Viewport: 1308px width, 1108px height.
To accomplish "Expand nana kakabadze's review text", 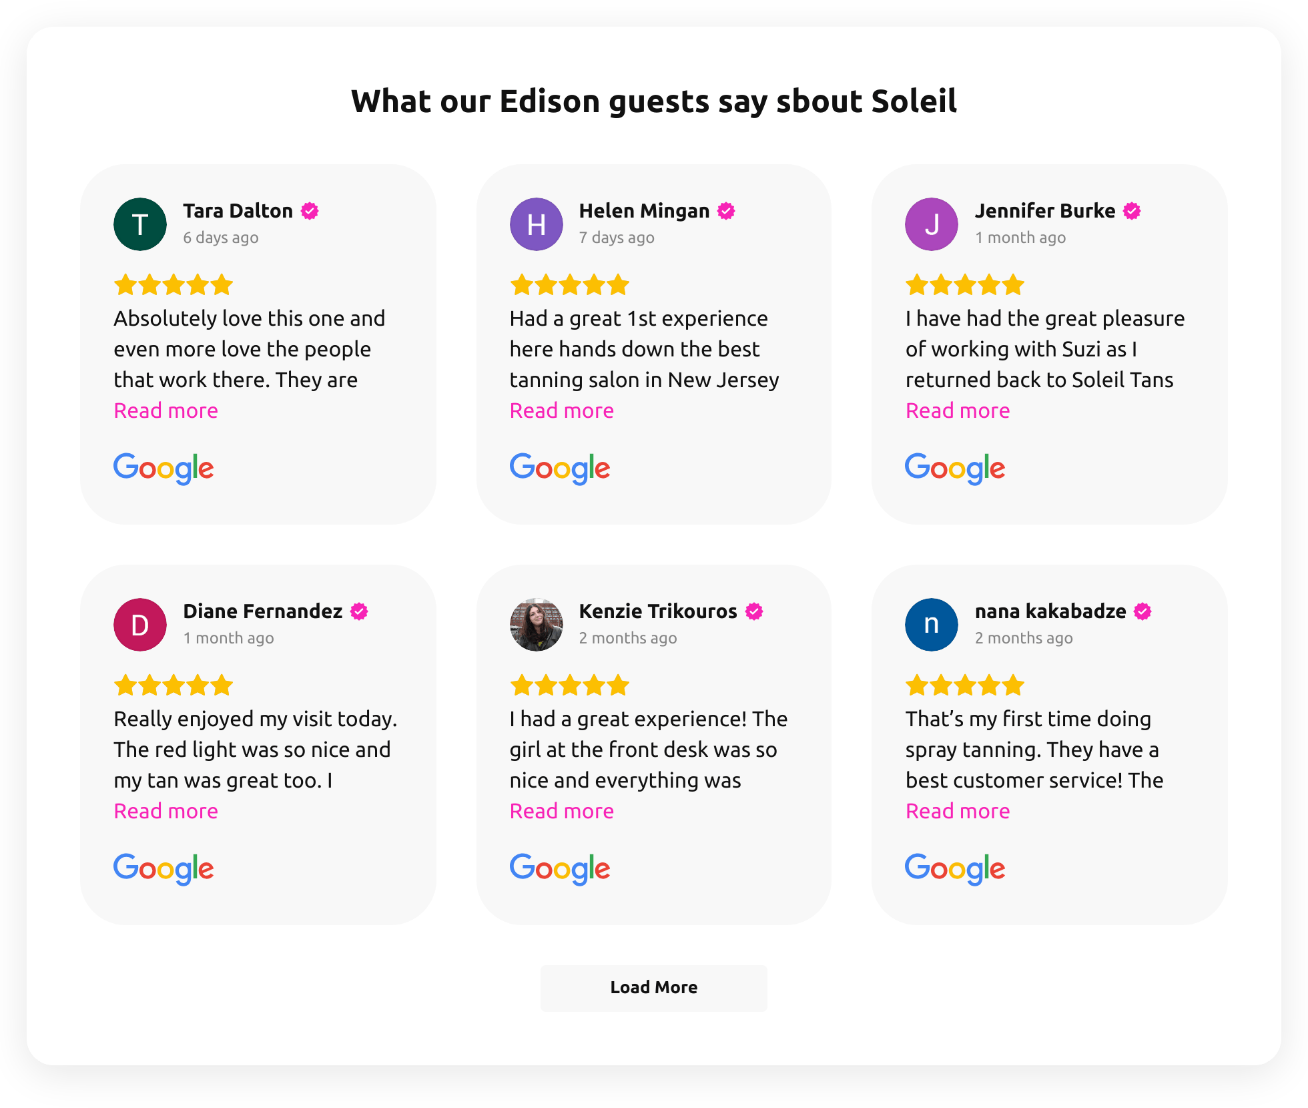I will pyautogui.click(x=957, y=810).
